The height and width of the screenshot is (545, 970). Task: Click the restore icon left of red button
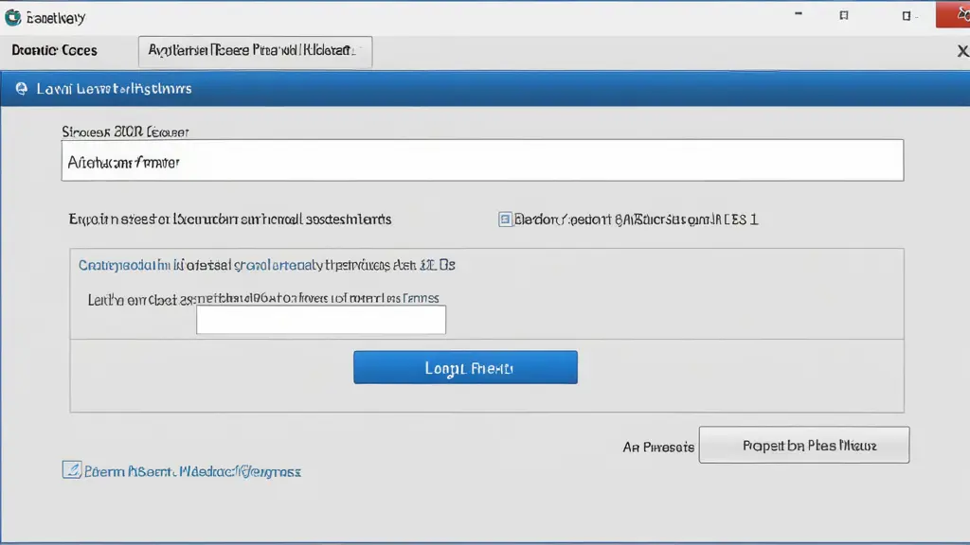[907, 16]
